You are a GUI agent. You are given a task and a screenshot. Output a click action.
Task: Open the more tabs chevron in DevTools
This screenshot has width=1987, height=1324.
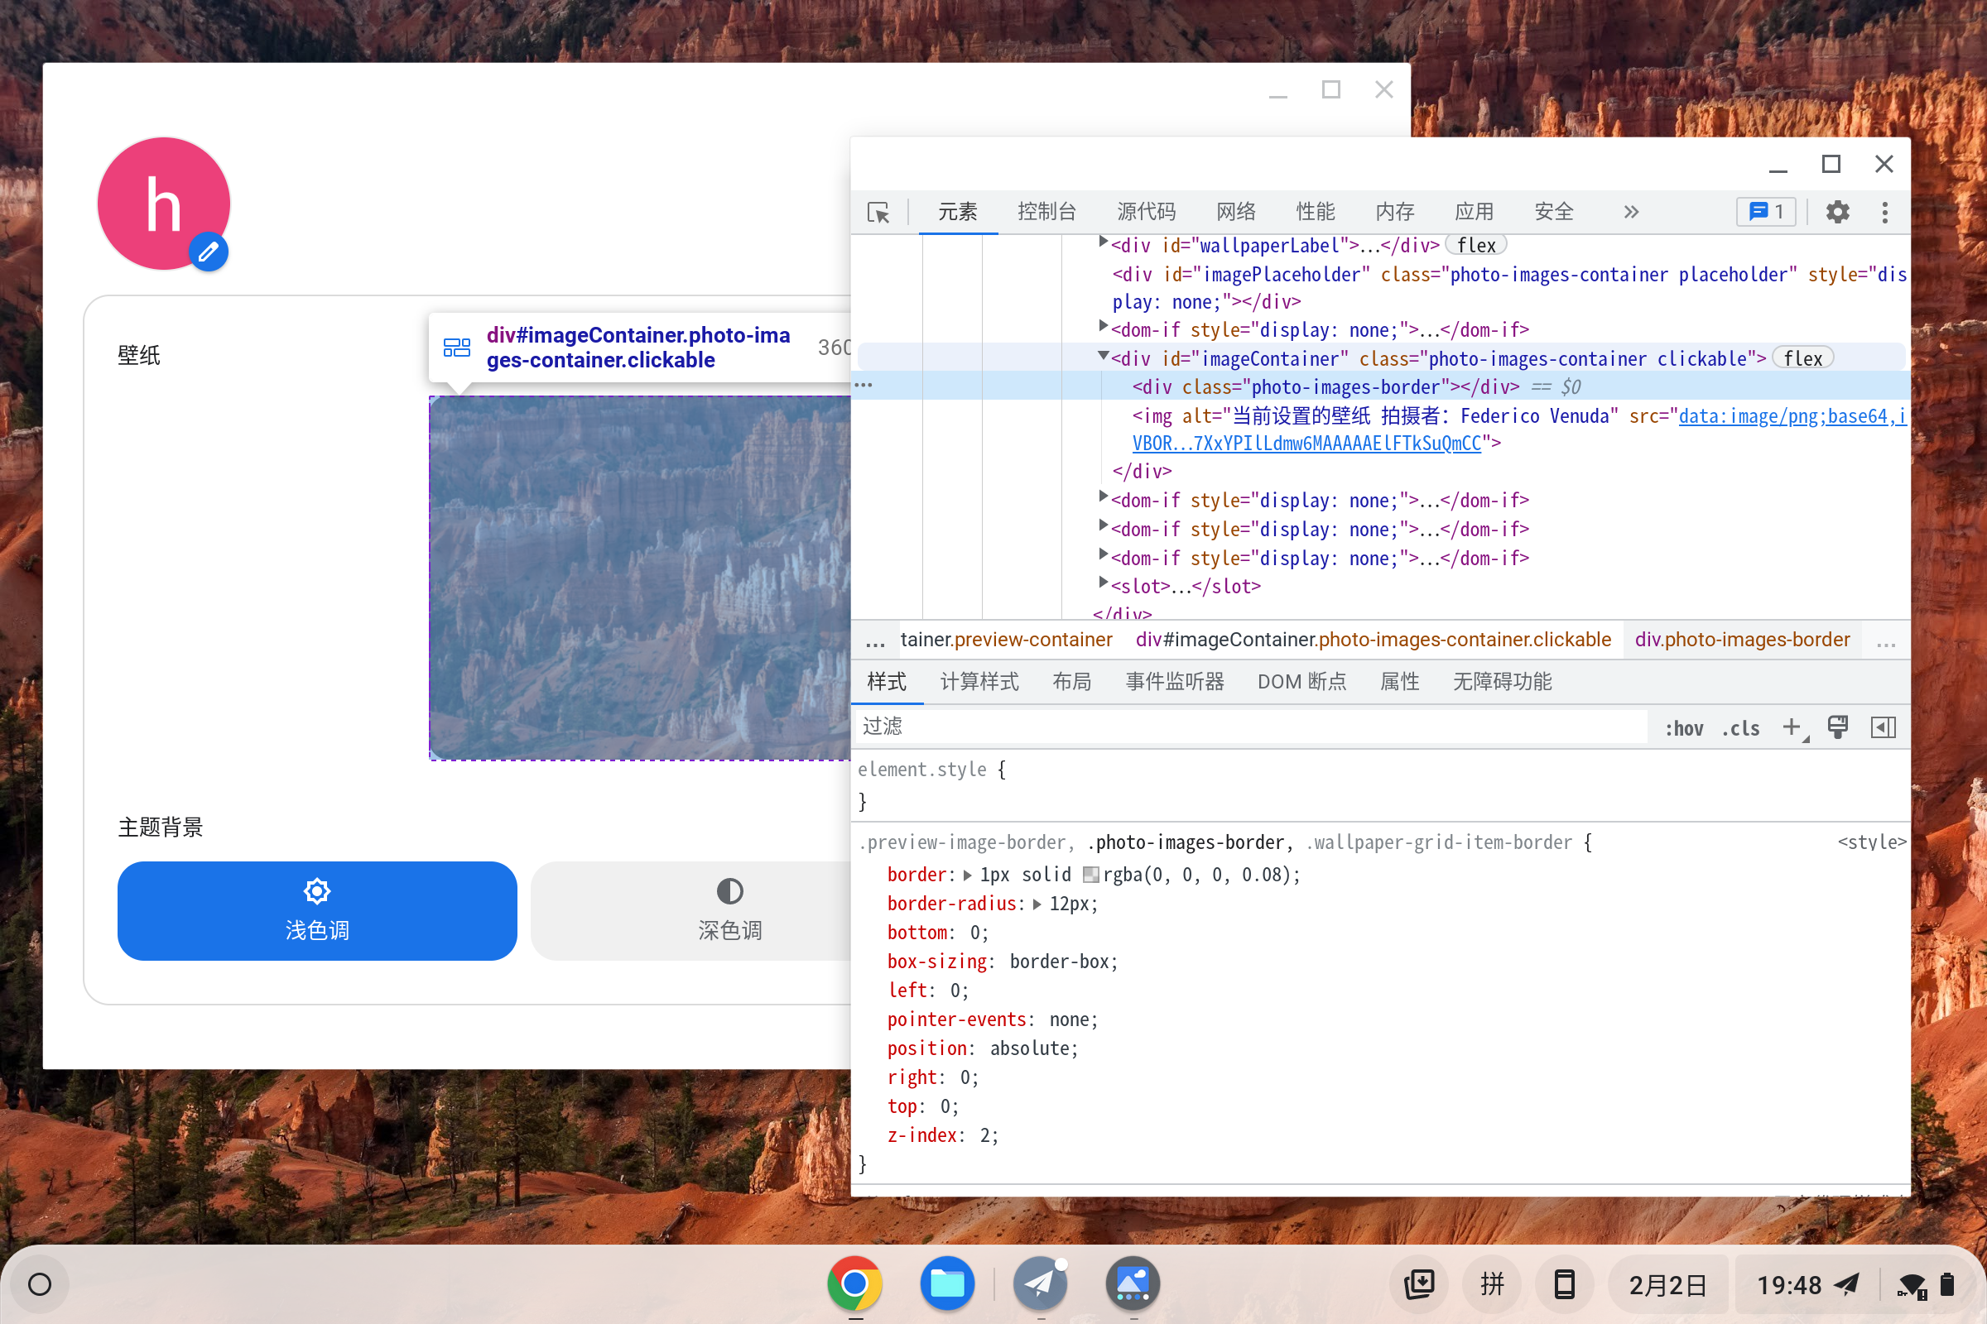click(1630, 212)
